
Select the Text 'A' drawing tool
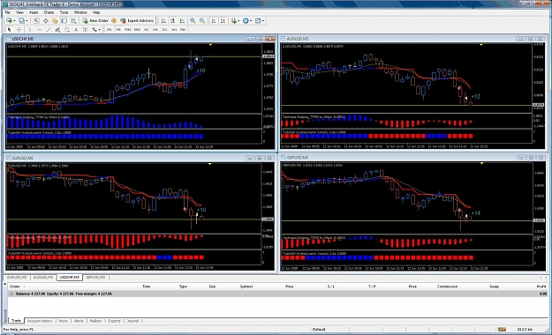click(76, 29)
